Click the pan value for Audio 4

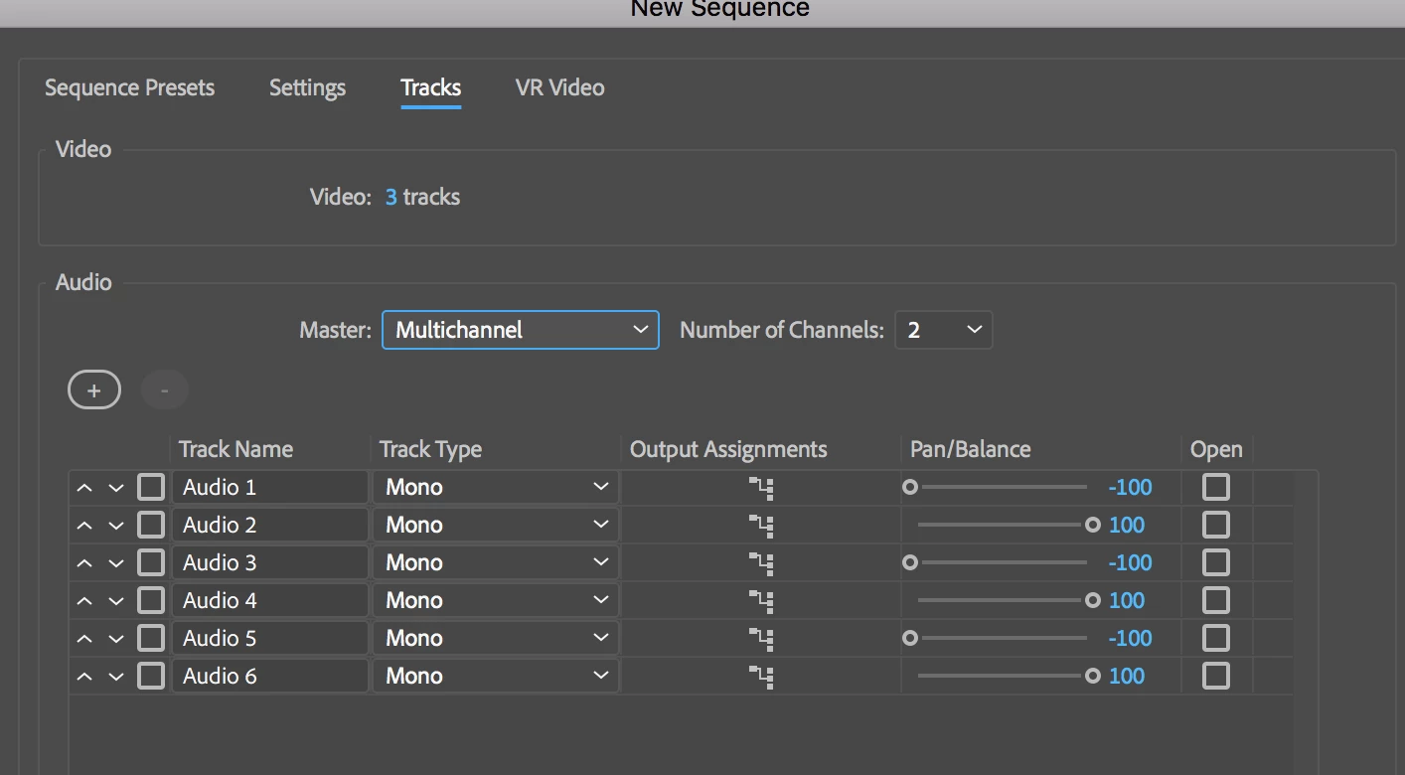coord(1127,600)
